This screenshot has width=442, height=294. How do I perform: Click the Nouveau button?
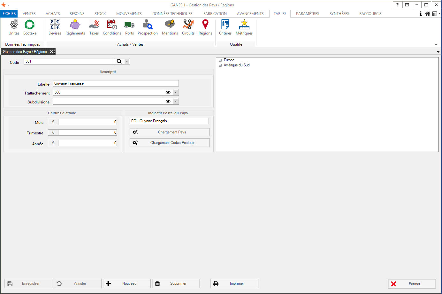(127, 283)
